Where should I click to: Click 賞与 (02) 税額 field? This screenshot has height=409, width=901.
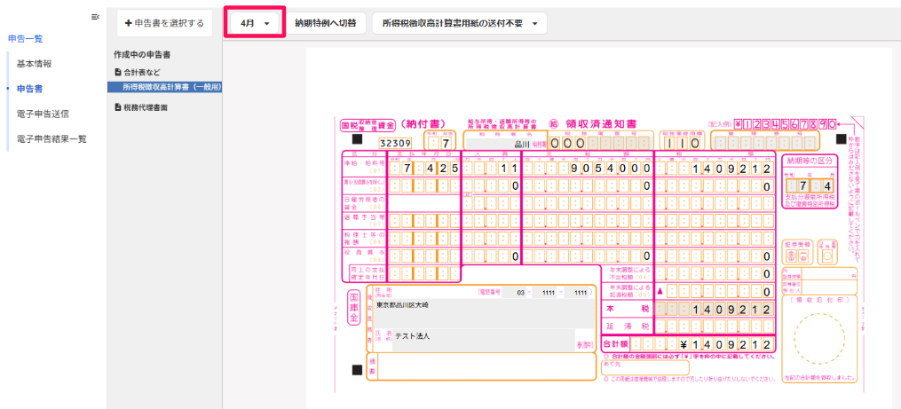tap(715, 186)
